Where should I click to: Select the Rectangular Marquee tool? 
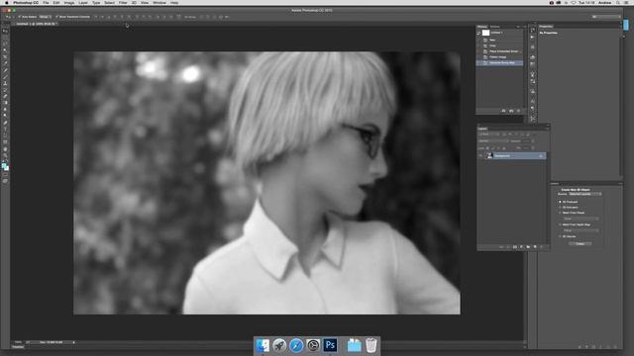pos(5,38)
